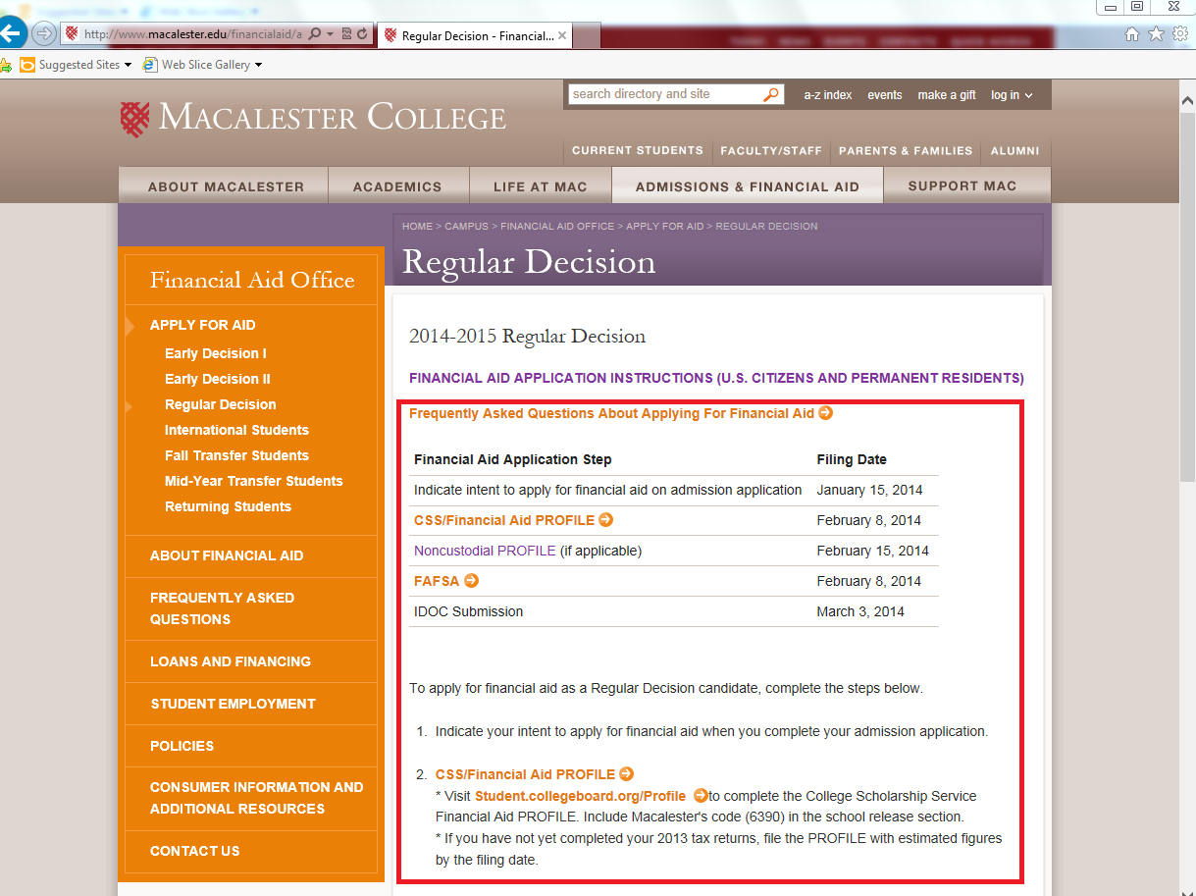
Task: Close the Regular Decision browser tab
Action: click(562, 36)
